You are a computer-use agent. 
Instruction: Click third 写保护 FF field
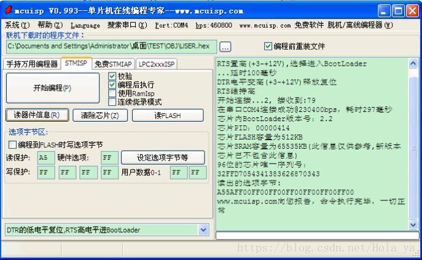88,173
